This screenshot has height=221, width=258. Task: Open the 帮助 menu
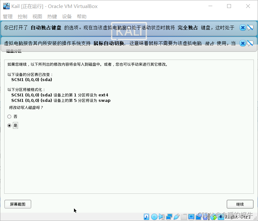click(82, 16)
